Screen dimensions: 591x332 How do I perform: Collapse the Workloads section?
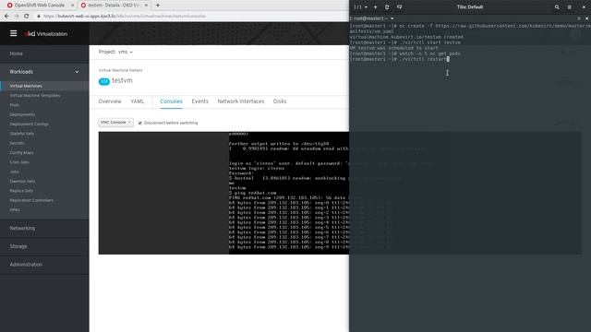pos(44,72)
